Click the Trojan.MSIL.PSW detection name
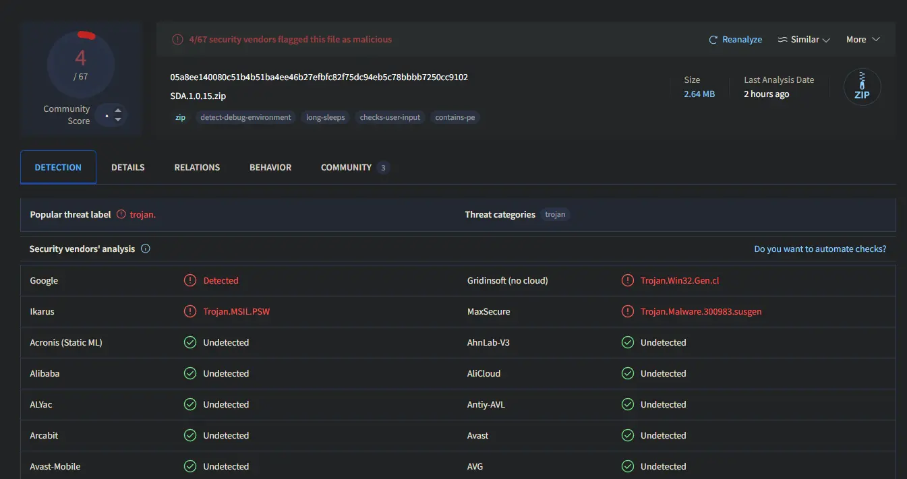This screenshot has height=479, width=907. click(237, 311)
